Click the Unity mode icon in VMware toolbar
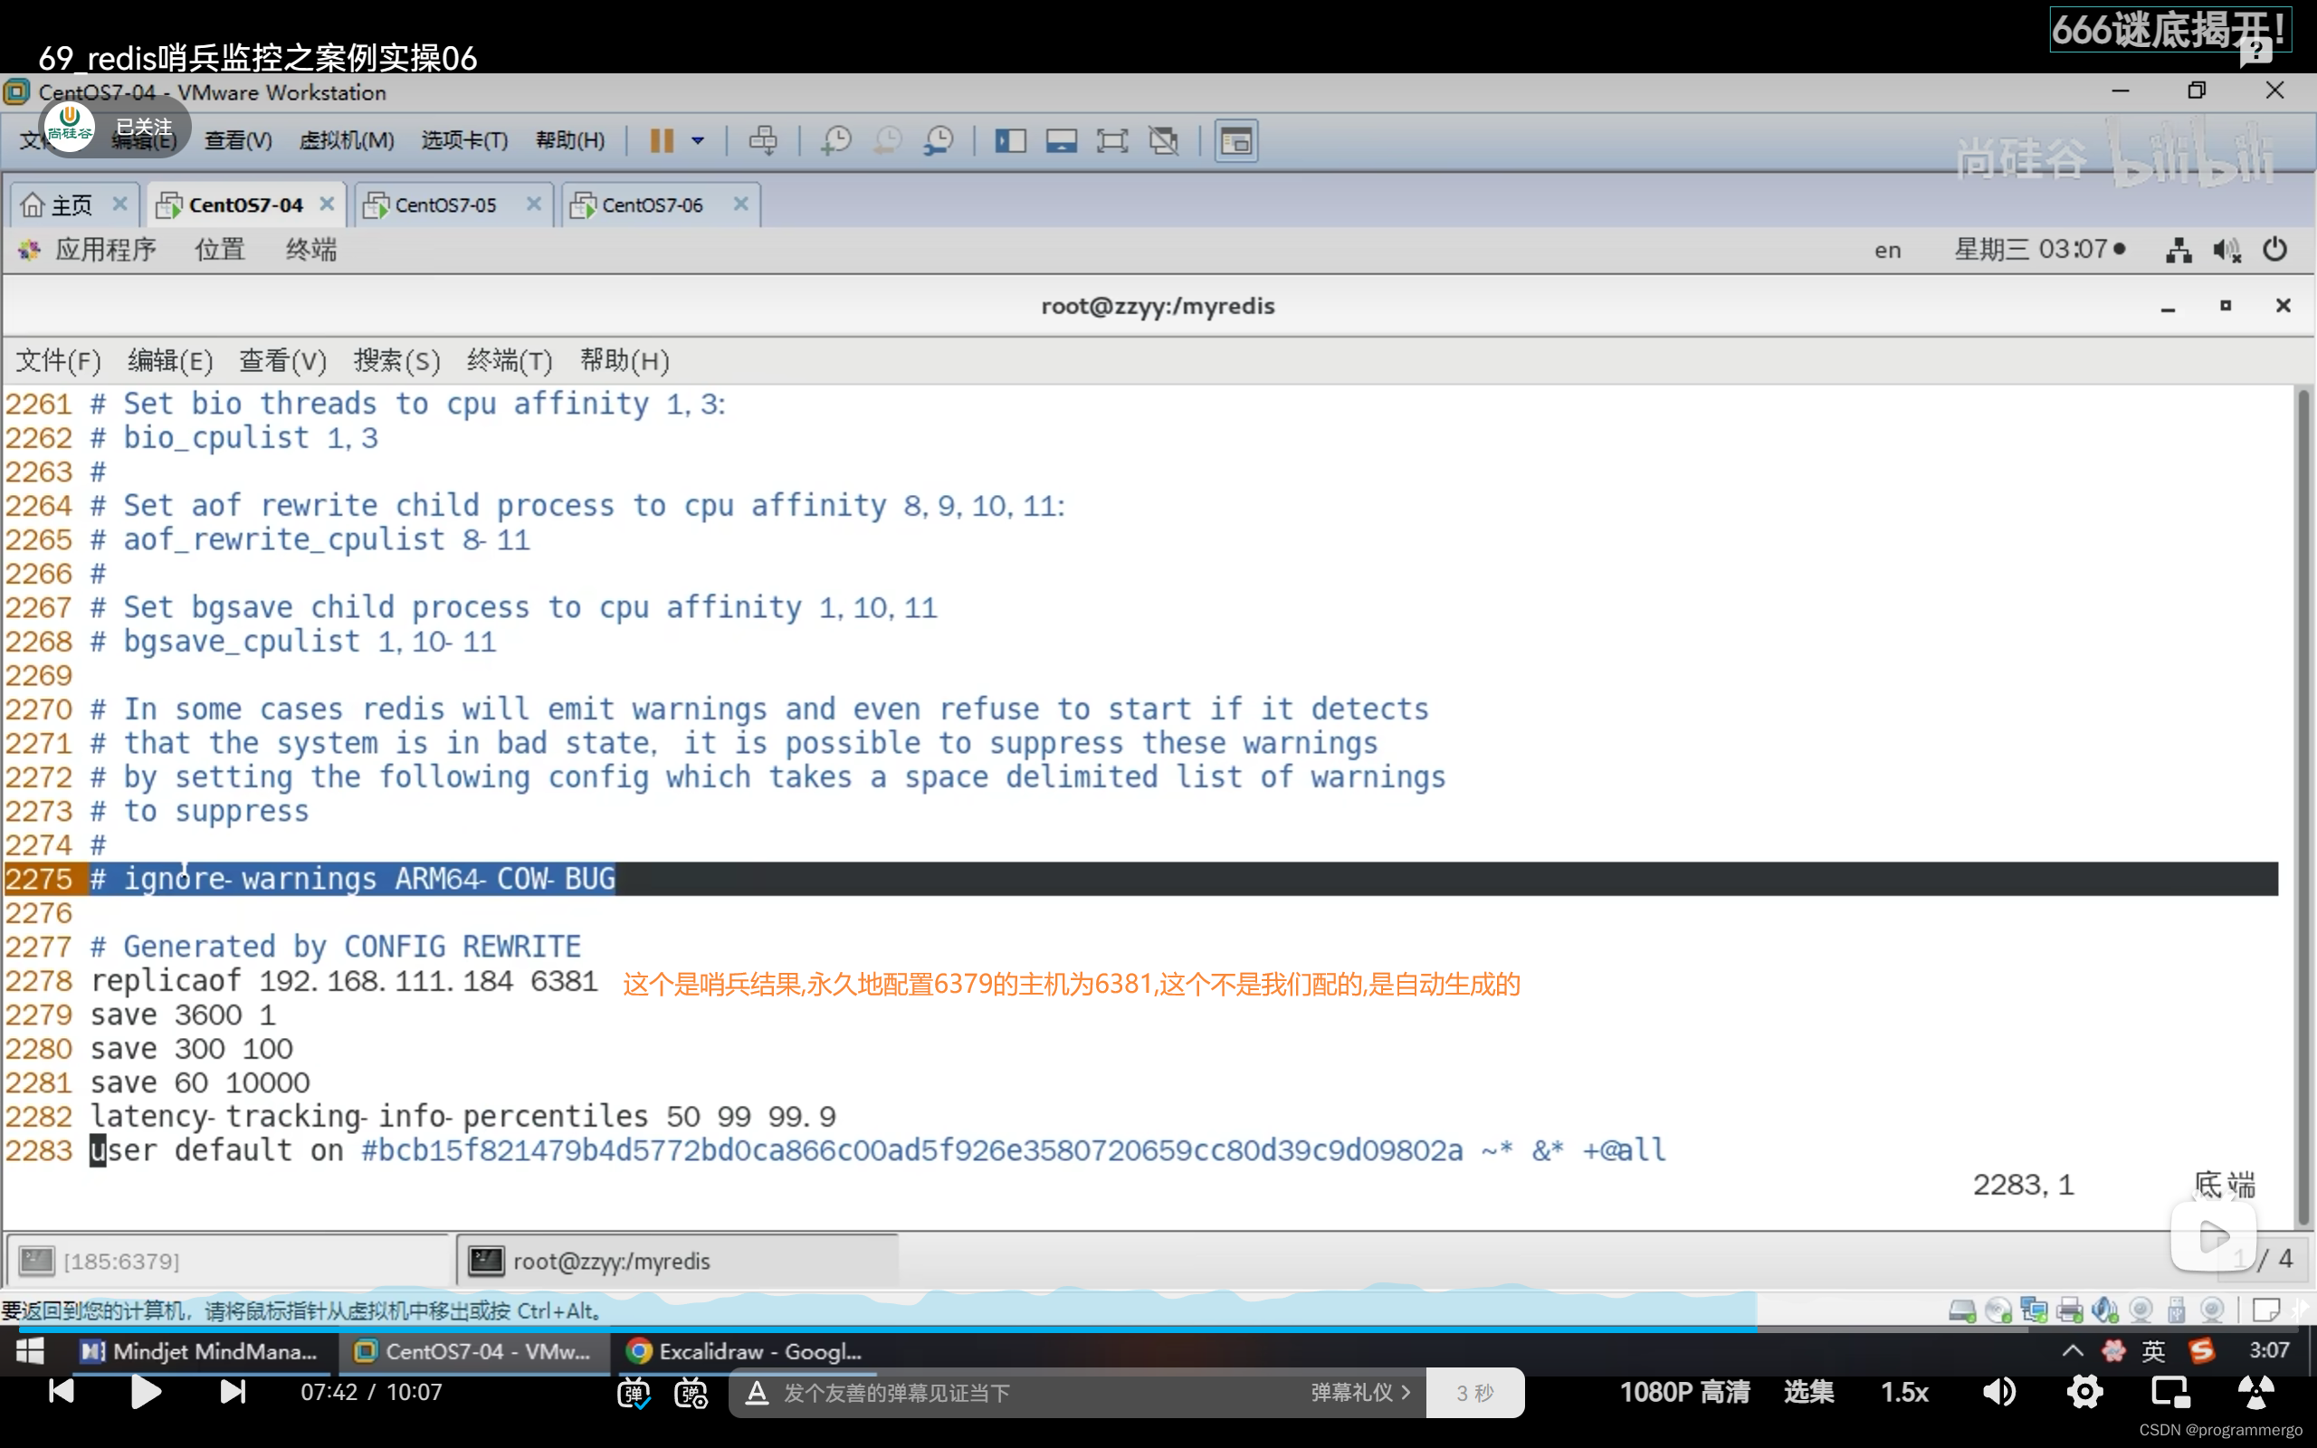 (1163, 141)
